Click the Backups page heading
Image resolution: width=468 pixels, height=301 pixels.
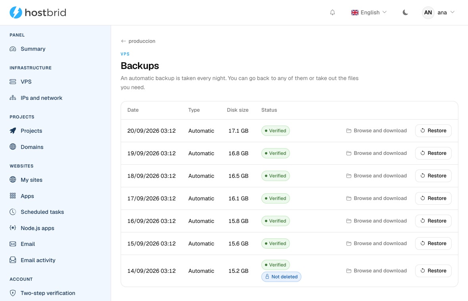click(140, 66)
